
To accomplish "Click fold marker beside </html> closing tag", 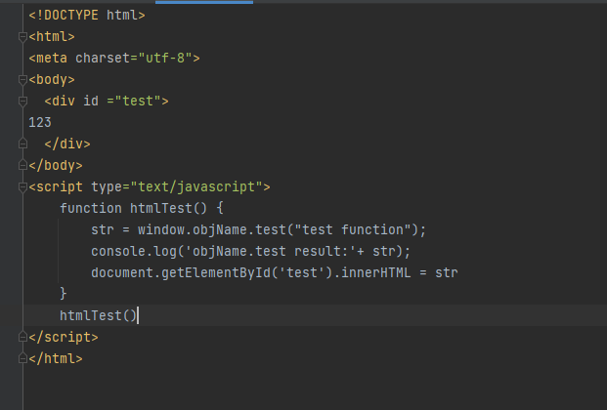I will [22, 359].
